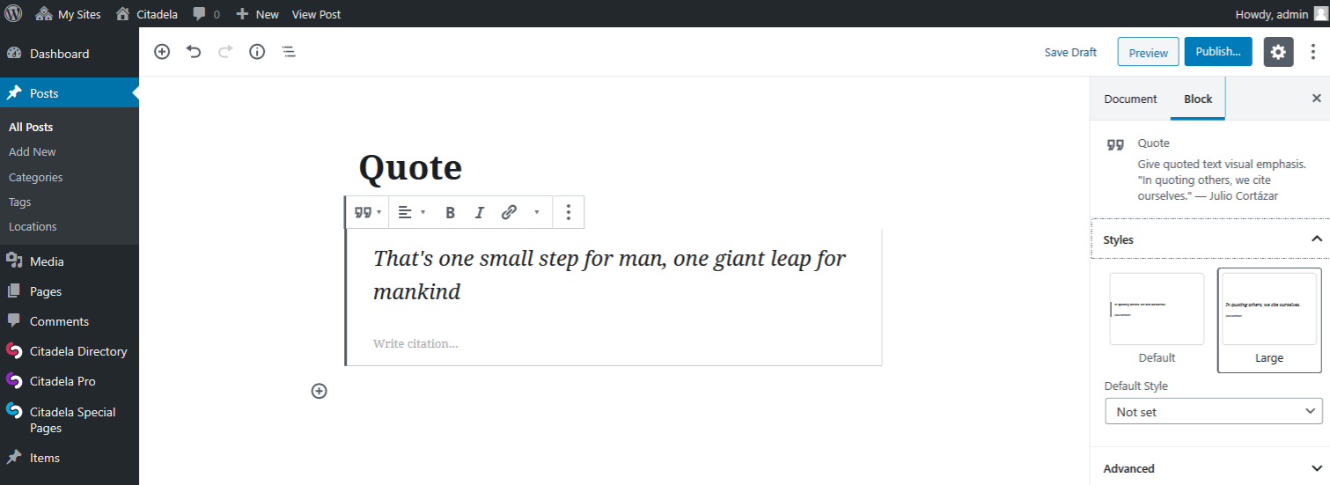Apply italic formatting to quote text

tap(479, 212)
